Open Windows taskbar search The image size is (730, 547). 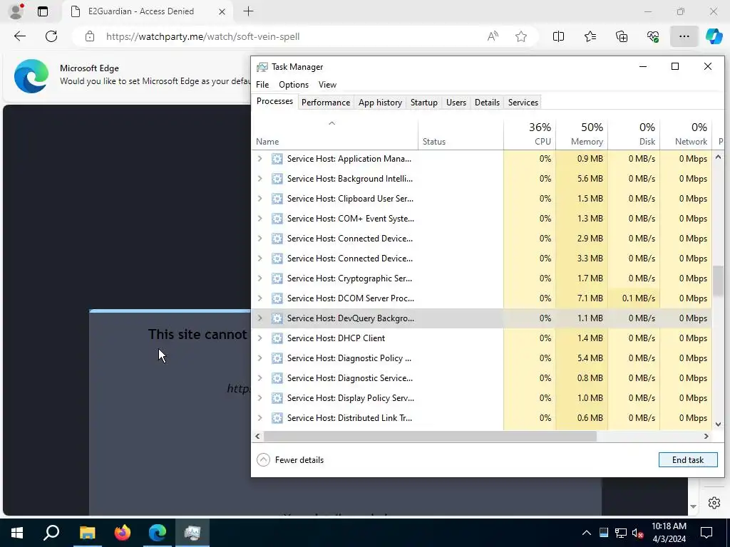[x=51, y=533]
